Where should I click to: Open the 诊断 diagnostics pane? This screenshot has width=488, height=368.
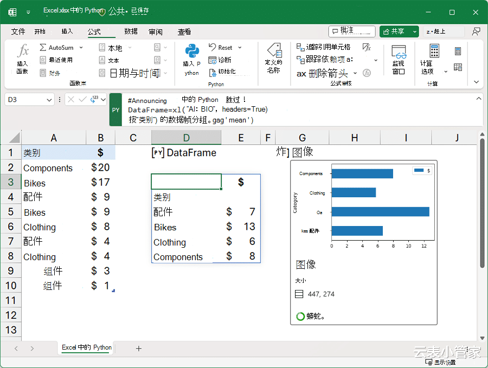point(213,60)
